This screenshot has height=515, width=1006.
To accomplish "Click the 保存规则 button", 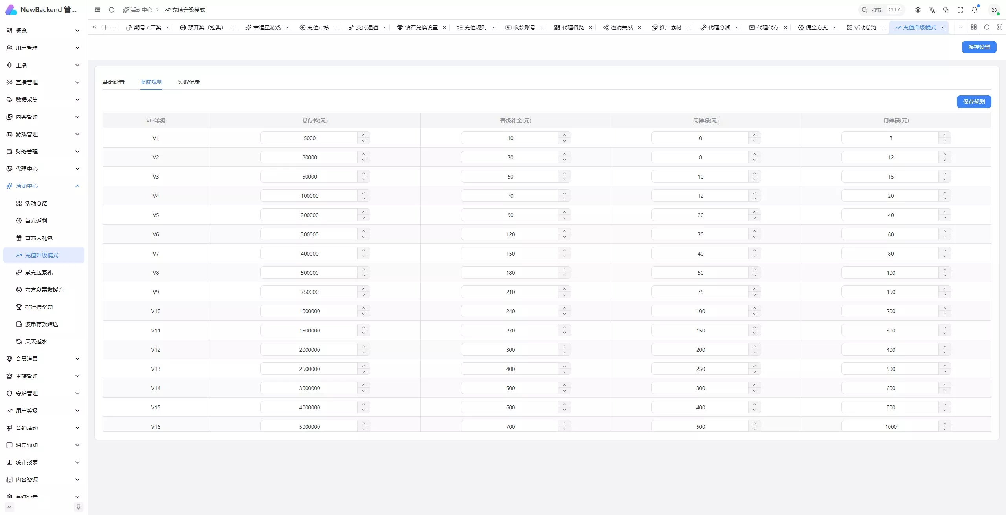I will [974, 102].
